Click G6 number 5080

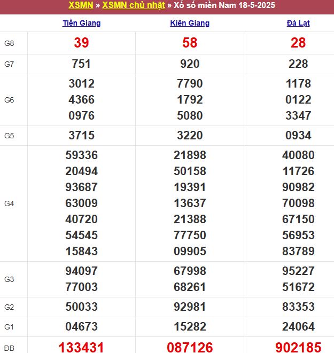[190, 115]
